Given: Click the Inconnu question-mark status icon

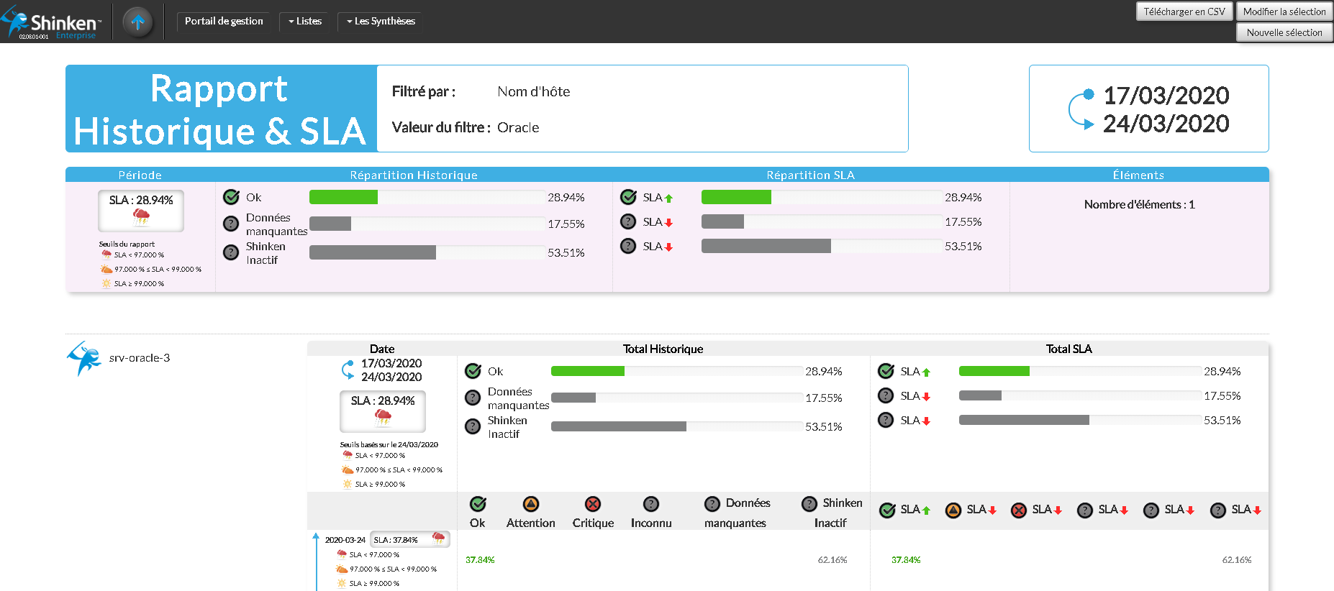Looking at the screenshot, I should coord(650,504).
